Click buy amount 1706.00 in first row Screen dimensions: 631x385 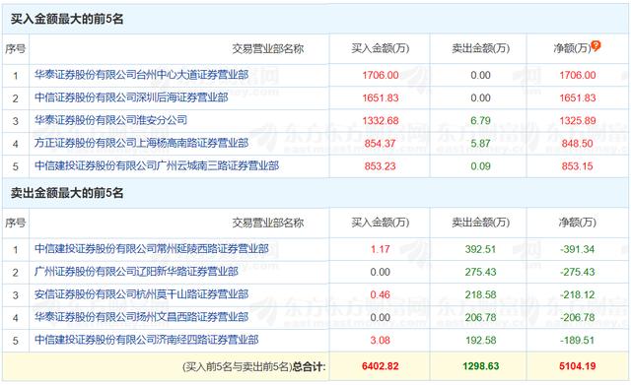point(381,75)
